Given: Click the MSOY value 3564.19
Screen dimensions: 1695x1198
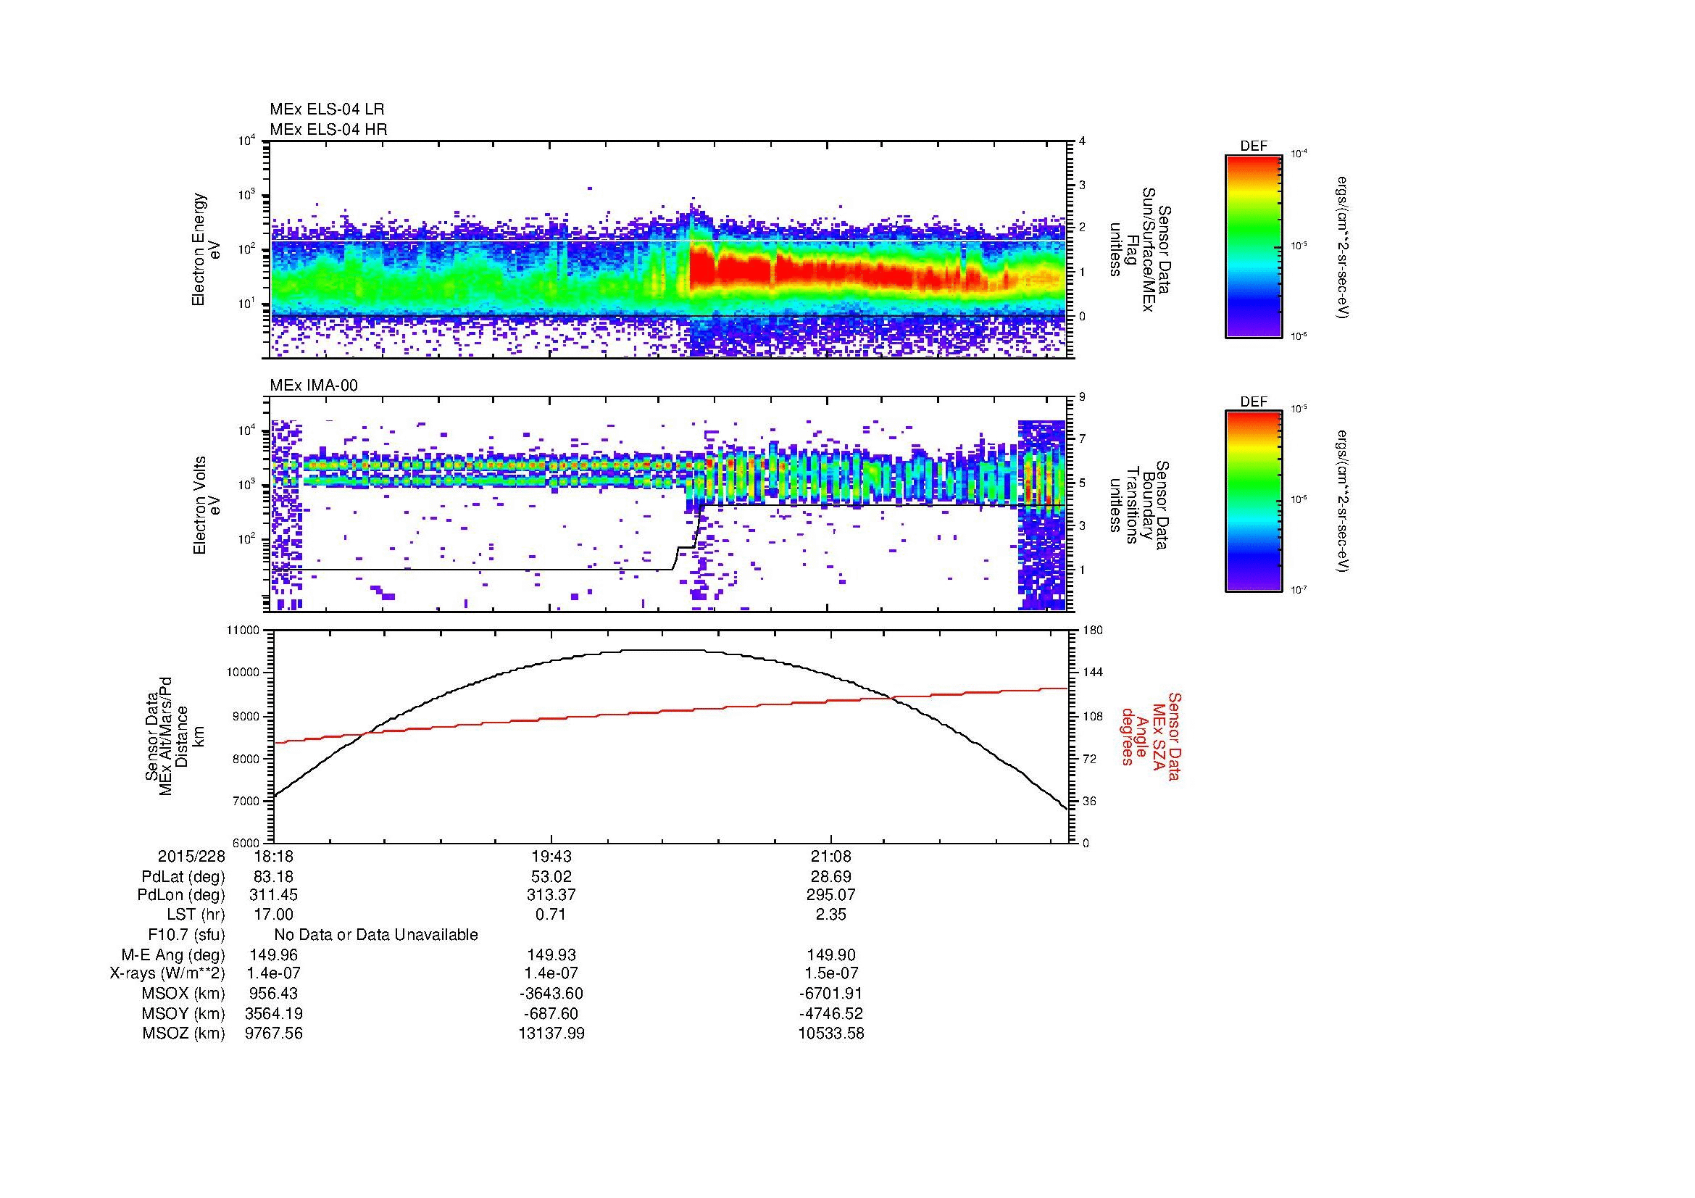Looking at the screenshot, I should (274, 1013).
